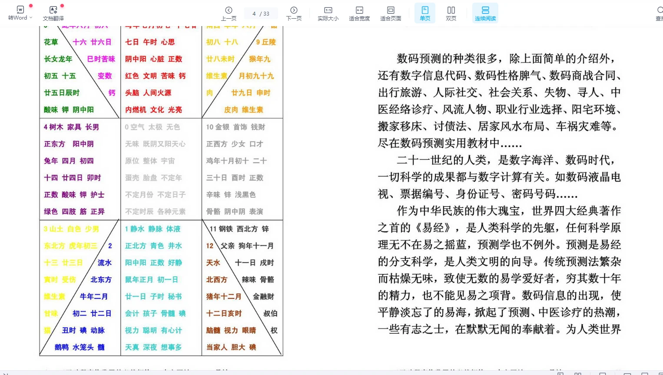Image resolution: width=663 pixels, height=375 pixels.
Task: Open the search (查找) magnifier tool
Action: 659,13
